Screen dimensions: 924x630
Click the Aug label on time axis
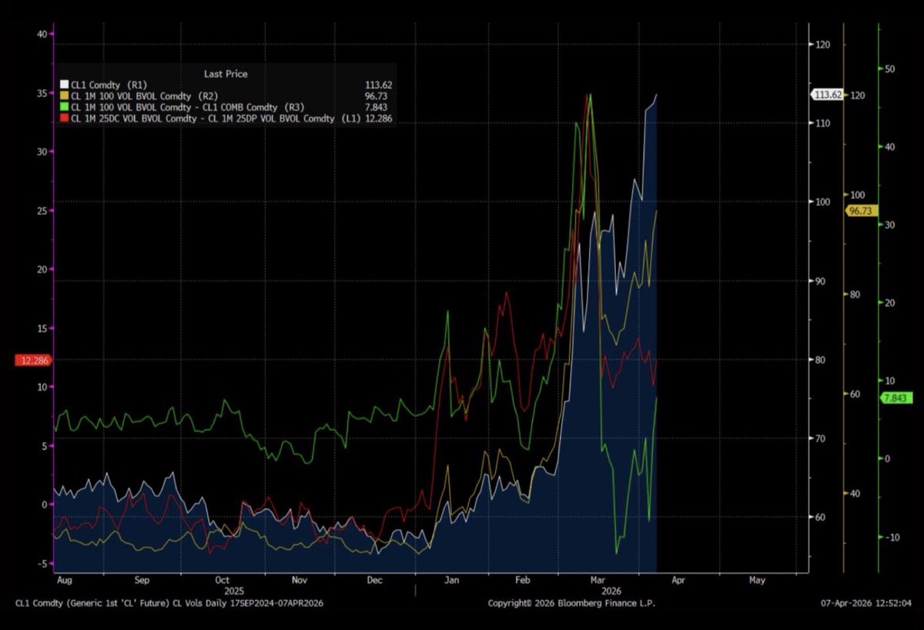65,581
